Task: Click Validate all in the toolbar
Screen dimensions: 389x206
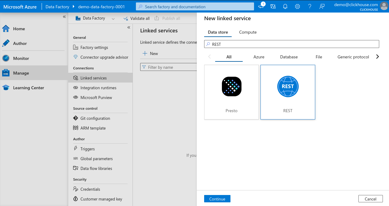Action: (137, 18)
